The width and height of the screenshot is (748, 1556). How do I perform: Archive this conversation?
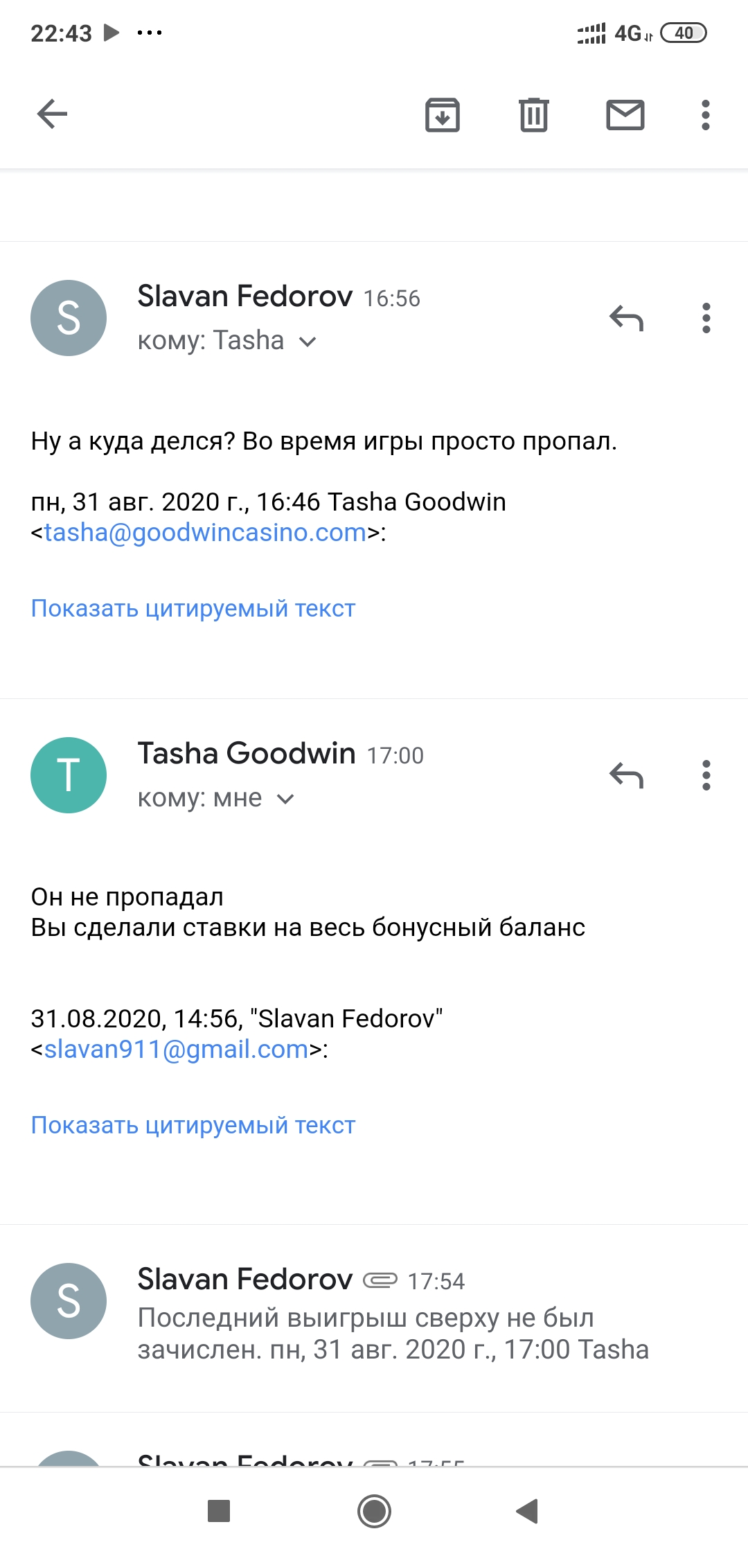443,115
